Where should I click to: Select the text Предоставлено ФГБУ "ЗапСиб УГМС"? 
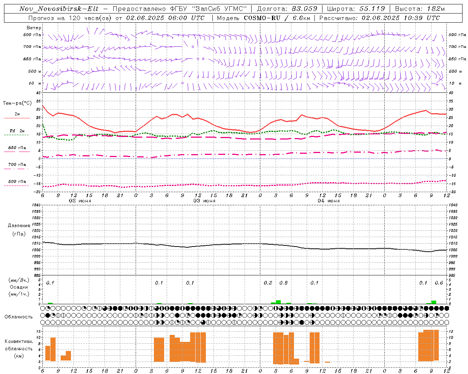click(180, 9)
